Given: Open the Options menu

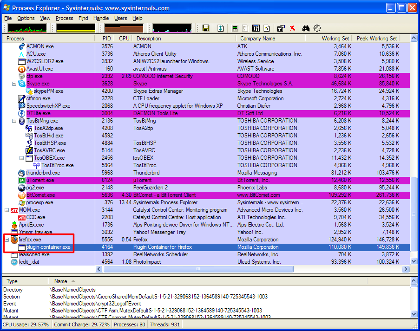Looking at the screenshot, I should [x=26, y=18].
